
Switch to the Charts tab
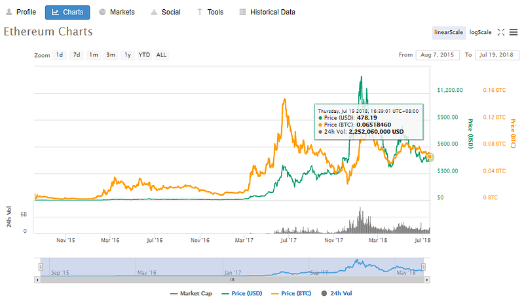click(67, 12)
